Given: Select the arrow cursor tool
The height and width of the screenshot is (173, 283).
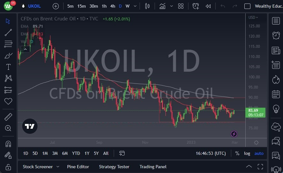Looking at the screenshot, I should click(8, 21).
